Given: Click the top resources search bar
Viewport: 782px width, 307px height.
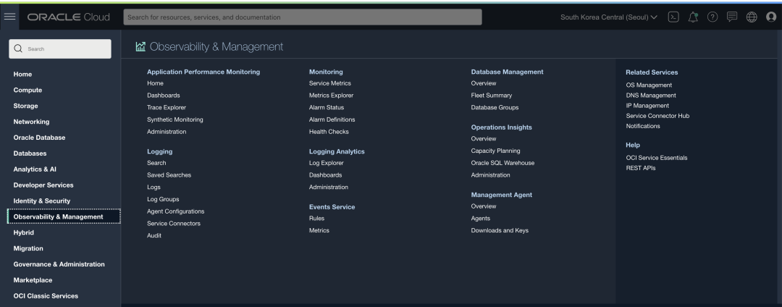Looking at the screenshot, I should click(x=303, y=17).
